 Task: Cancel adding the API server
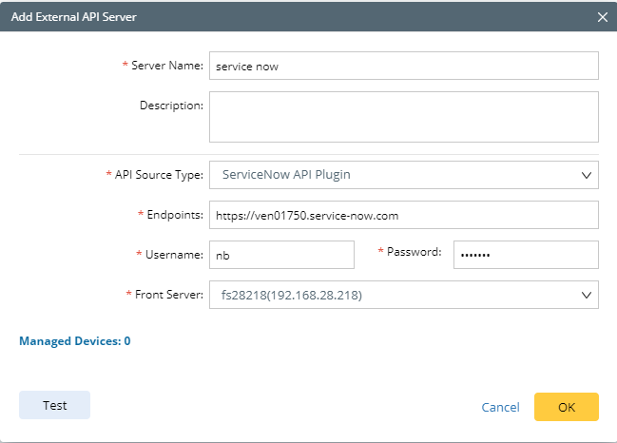[500, 407]
